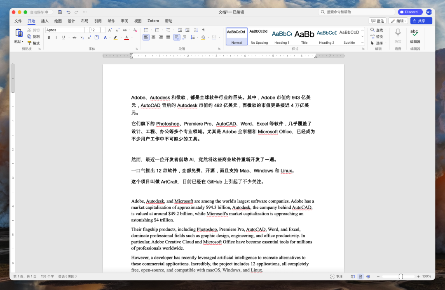445x290 pixels.
Task: Increase font size with the larger A
Action: click(x=110, y=30)
